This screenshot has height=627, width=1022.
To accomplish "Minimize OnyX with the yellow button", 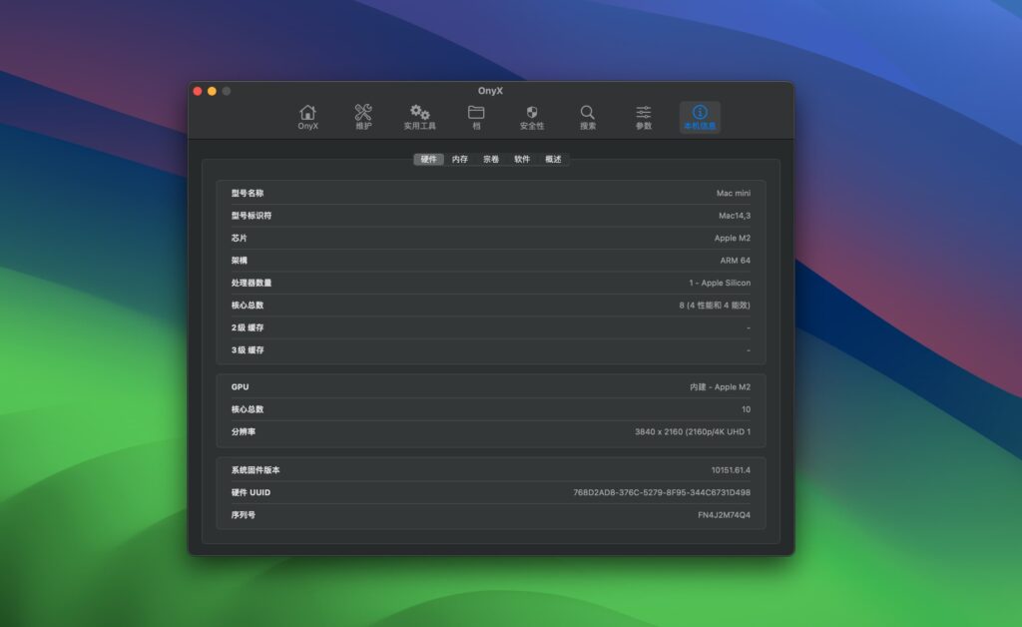I will coord(212,90).
